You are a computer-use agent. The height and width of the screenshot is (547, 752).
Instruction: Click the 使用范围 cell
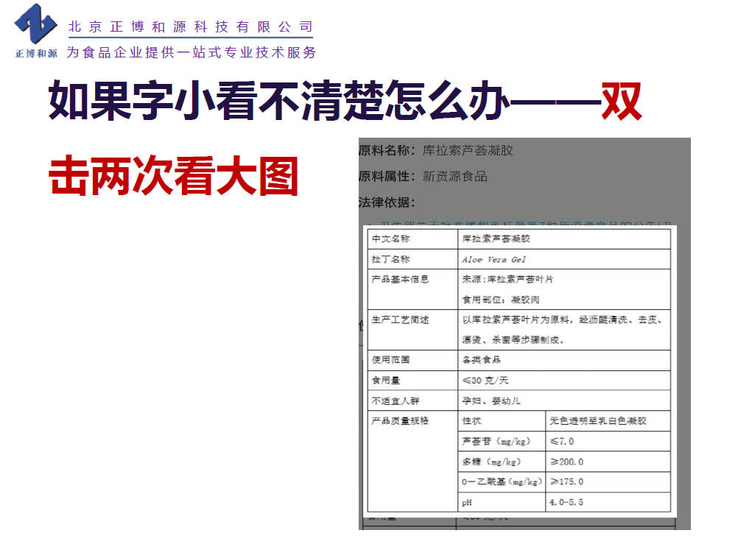click(x=412, y=360)
